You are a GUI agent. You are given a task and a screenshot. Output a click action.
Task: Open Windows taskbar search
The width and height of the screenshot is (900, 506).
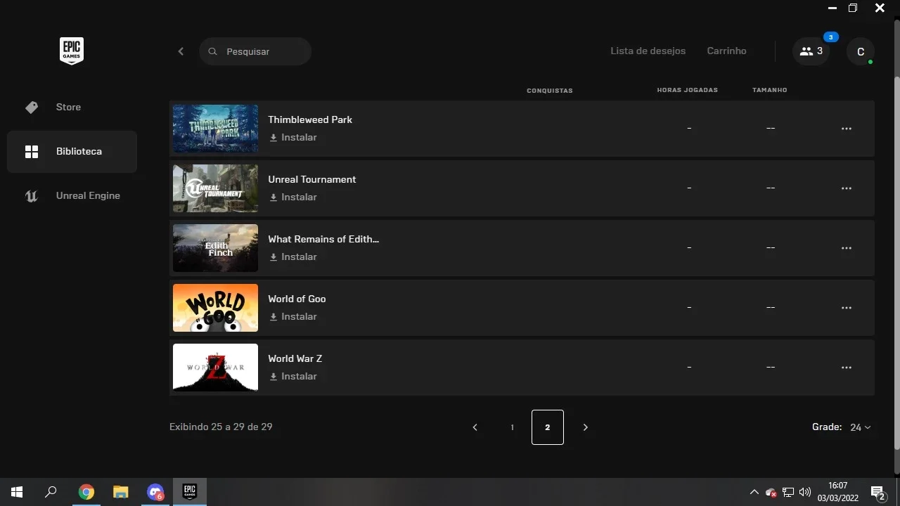coord(51,492)
